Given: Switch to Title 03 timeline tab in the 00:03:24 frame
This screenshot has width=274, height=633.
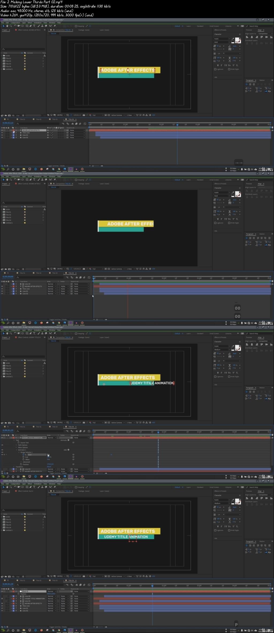Looking at the screenshot, I should (55, 273).
